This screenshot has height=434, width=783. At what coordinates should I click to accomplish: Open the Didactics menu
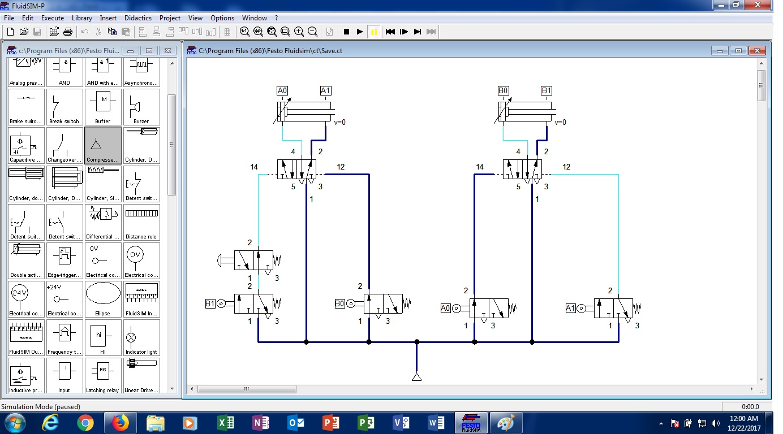click(138, 18)
